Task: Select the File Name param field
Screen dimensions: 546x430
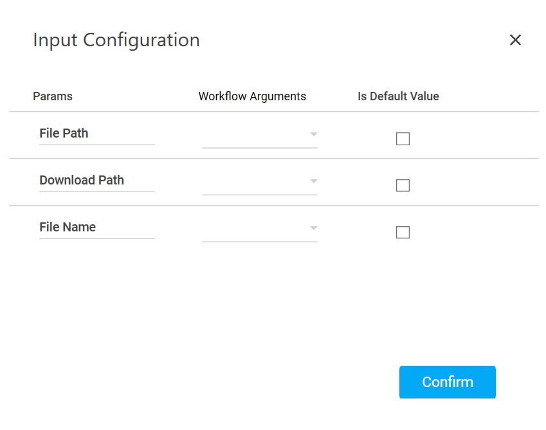Action: [96, 228]
